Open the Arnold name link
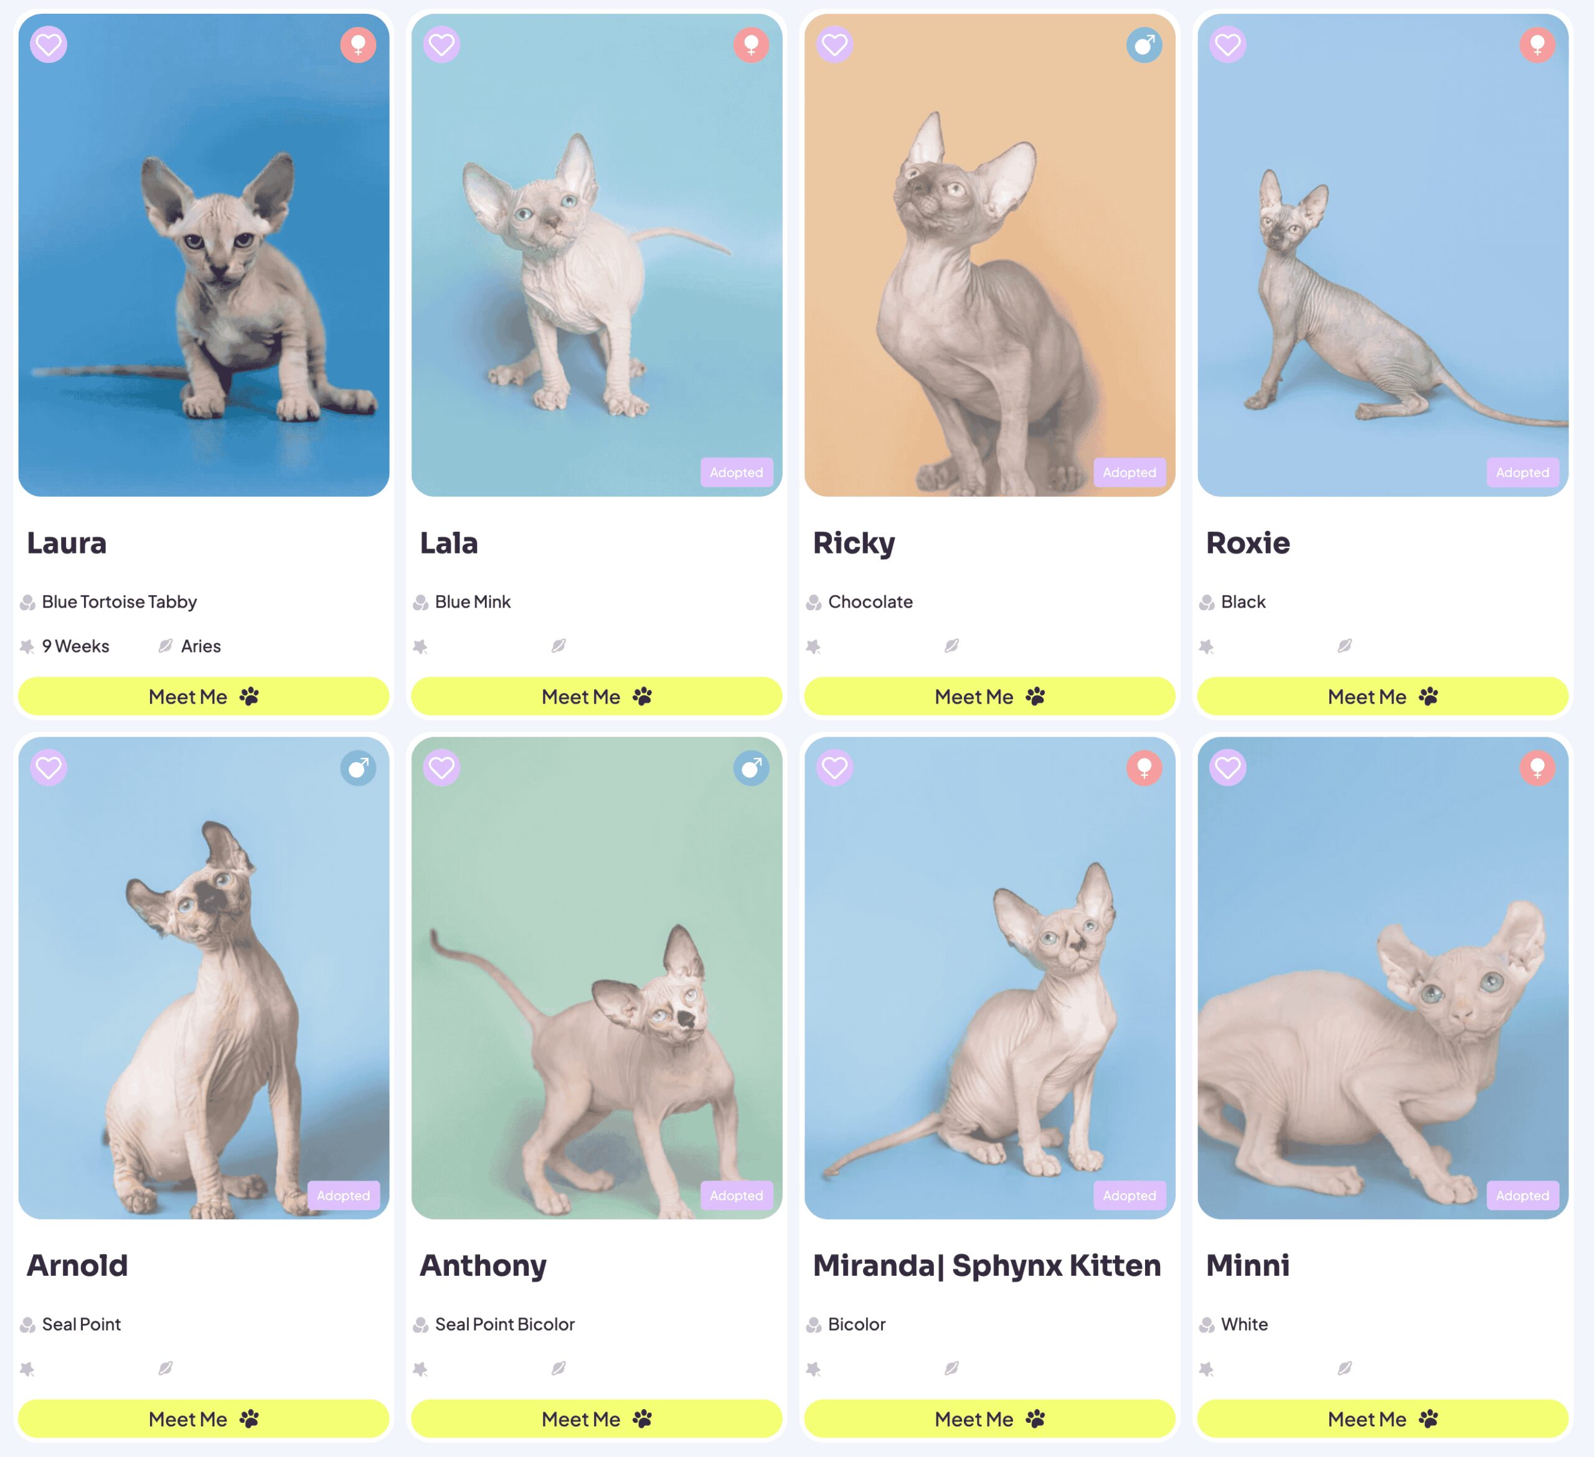This screenshot has width=1594, height=1457. [x=77, y=1266]
